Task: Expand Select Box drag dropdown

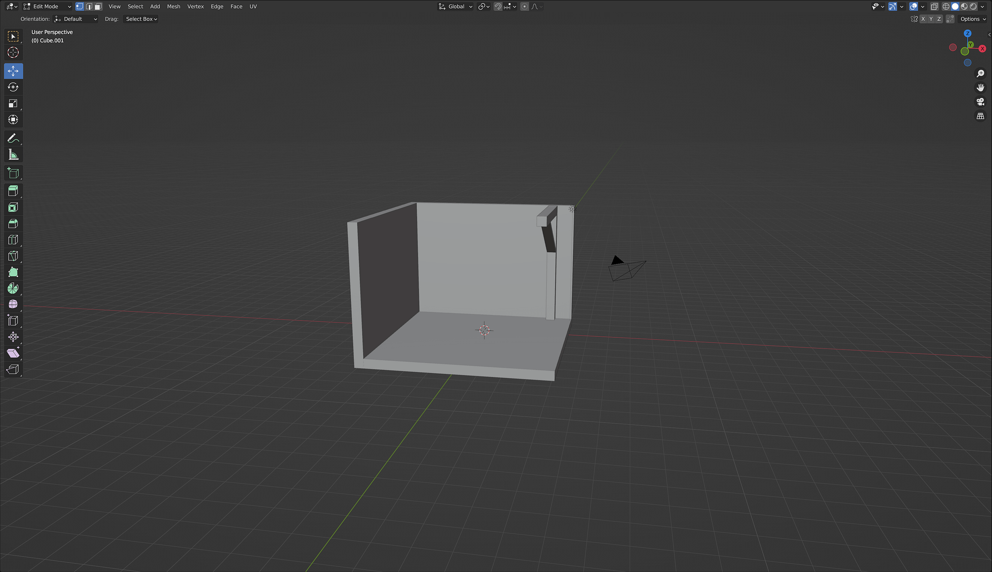Action: pos(141,19)
